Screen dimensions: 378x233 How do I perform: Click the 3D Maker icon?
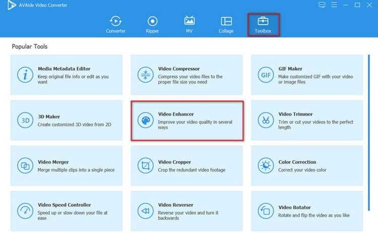[x=25, y=121]
